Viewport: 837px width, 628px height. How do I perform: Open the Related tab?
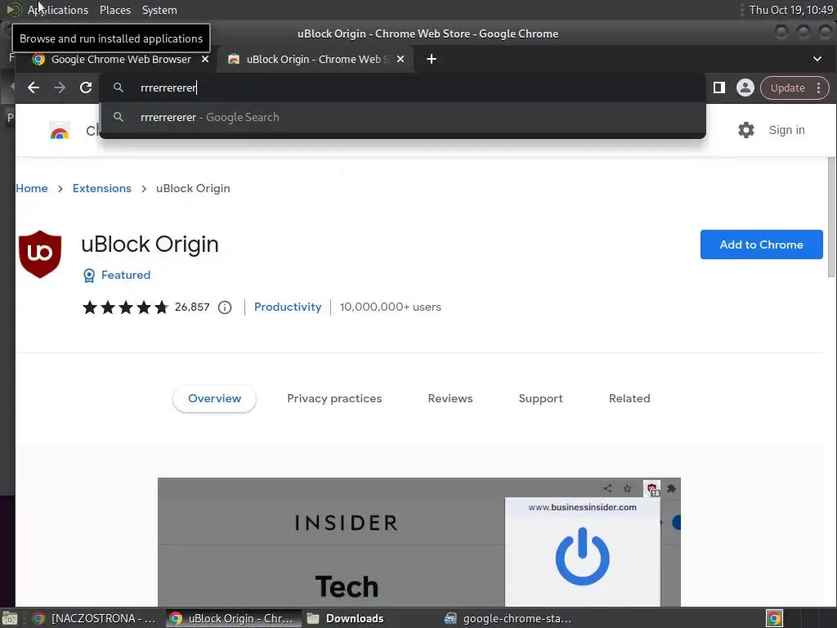pos(629,398)
